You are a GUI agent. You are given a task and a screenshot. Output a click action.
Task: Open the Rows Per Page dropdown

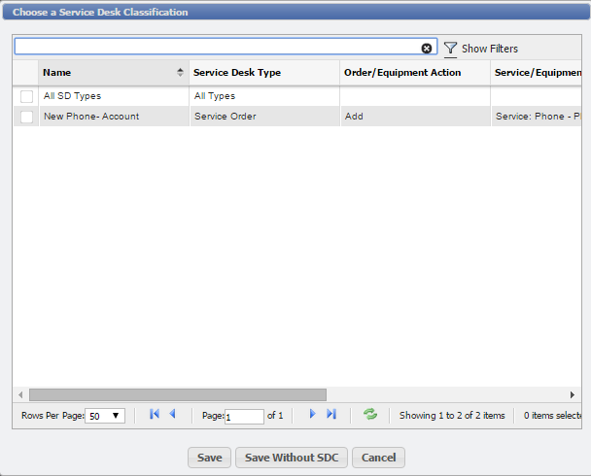click(x=104, y=416)
